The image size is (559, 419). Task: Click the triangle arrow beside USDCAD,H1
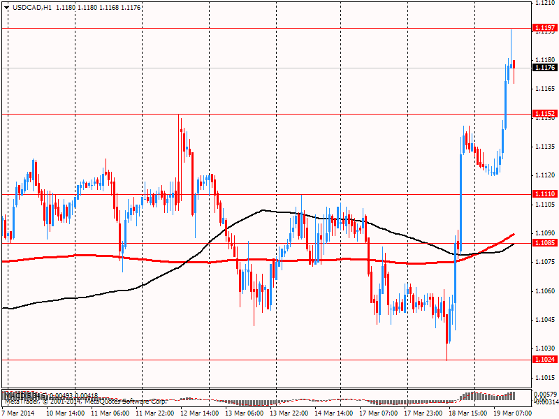[x=7, y=8]
